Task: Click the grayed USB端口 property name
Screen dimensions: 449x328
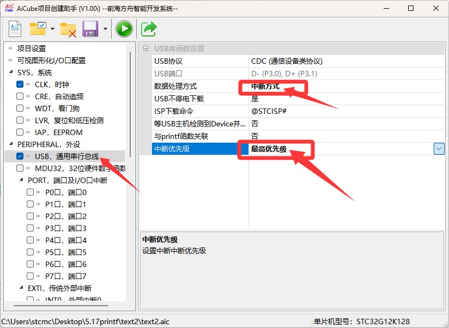Action: 168,74
